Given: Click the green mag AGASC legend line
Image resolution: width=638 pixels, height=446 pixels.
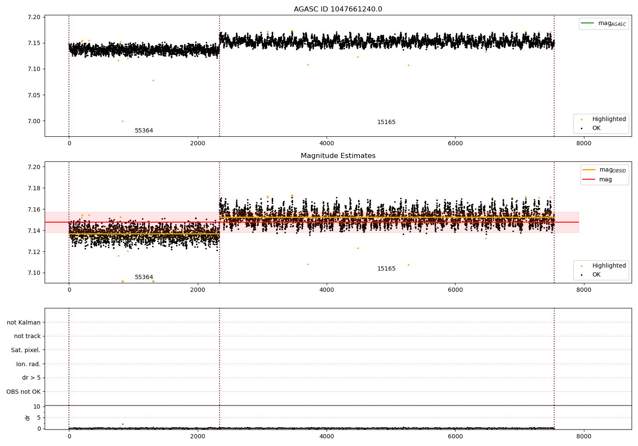Looking at the screenshot, I should click(588, 23).
